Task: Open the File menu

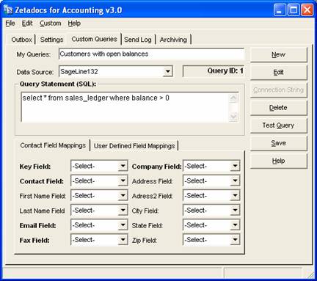Action: [10, 23]
